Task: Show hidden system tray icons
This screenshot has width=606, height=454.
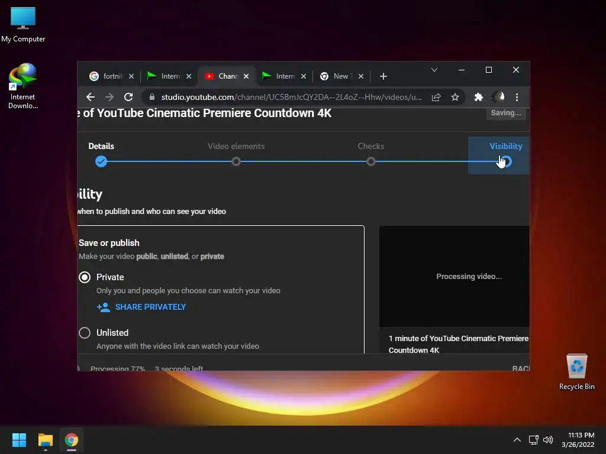Action: point(517,440)
